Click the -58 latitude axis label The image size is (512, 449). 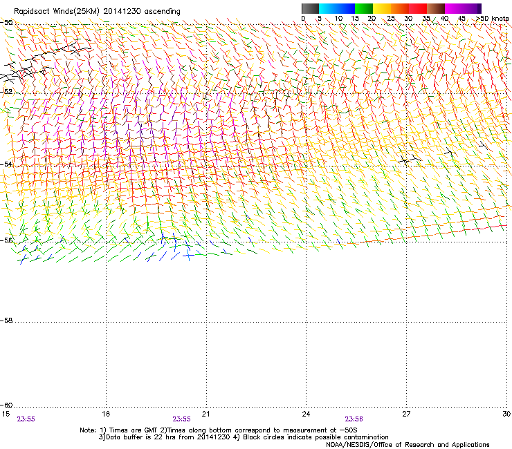tap(6, 321)
